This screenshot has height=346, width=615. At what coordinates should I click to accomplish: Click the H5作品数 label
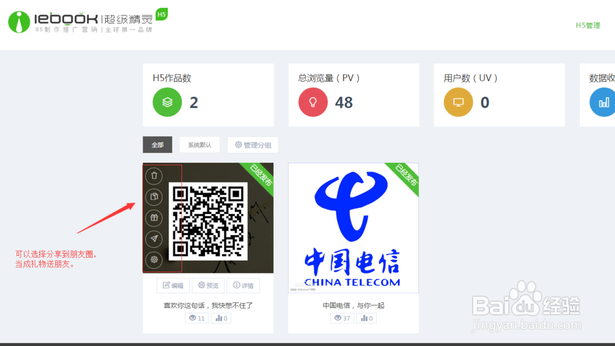point(172,78)
